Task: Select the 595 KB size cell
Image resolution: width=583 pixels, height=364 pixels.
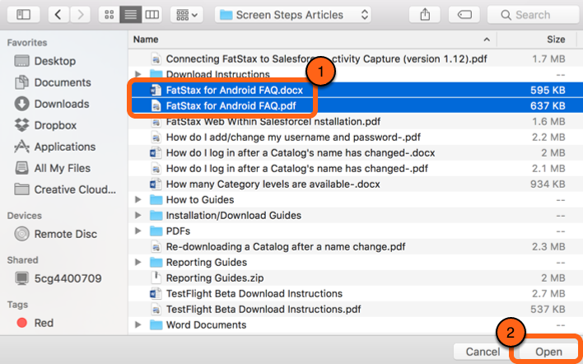Action: click(548, 90)
